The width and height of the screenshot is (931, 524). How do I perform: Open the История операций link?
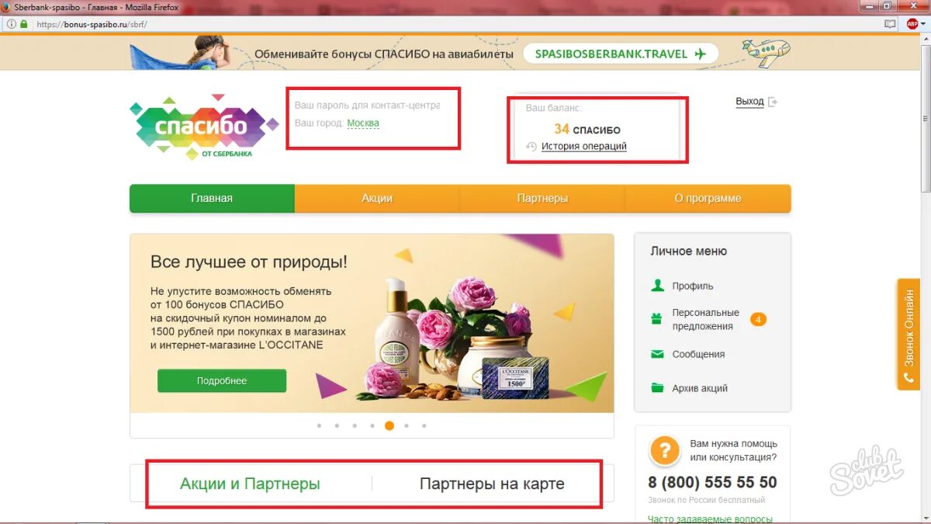coord(584,146)
